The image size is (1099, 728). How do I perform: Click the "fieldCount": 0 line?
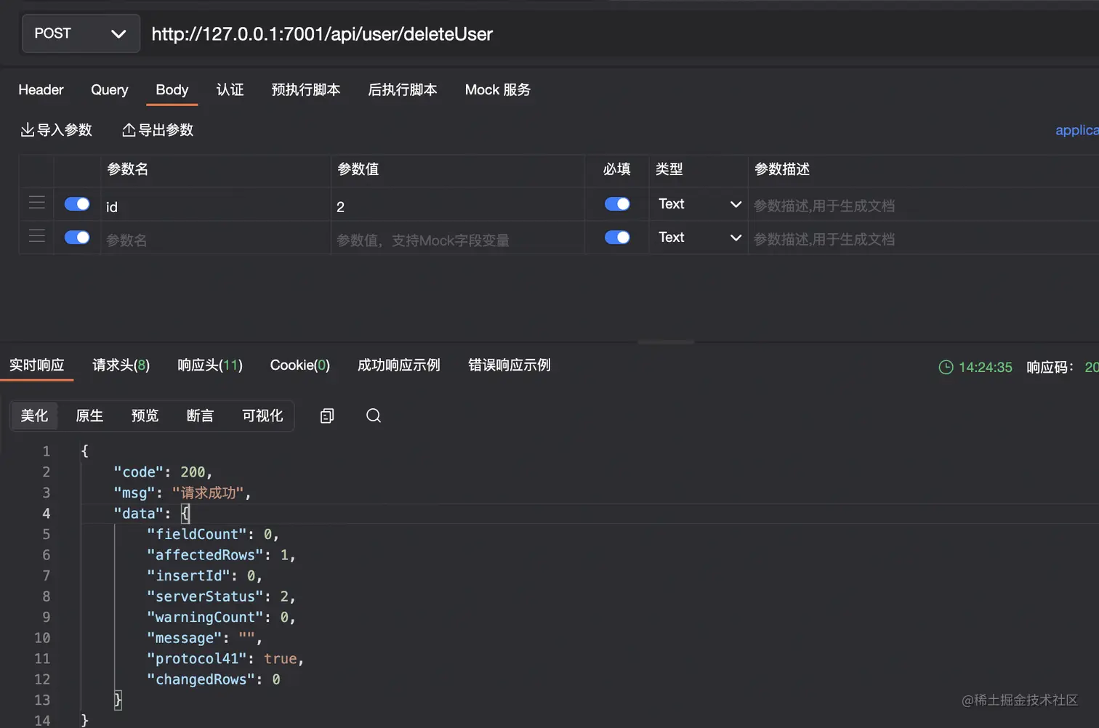pos(213,534)
